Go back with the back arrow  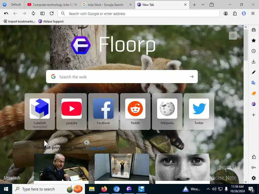(15, 14)
